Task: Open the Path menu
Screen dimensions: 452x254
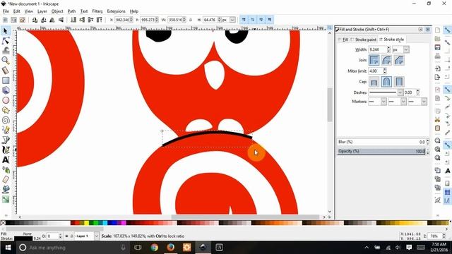Action: coord(71,11)
